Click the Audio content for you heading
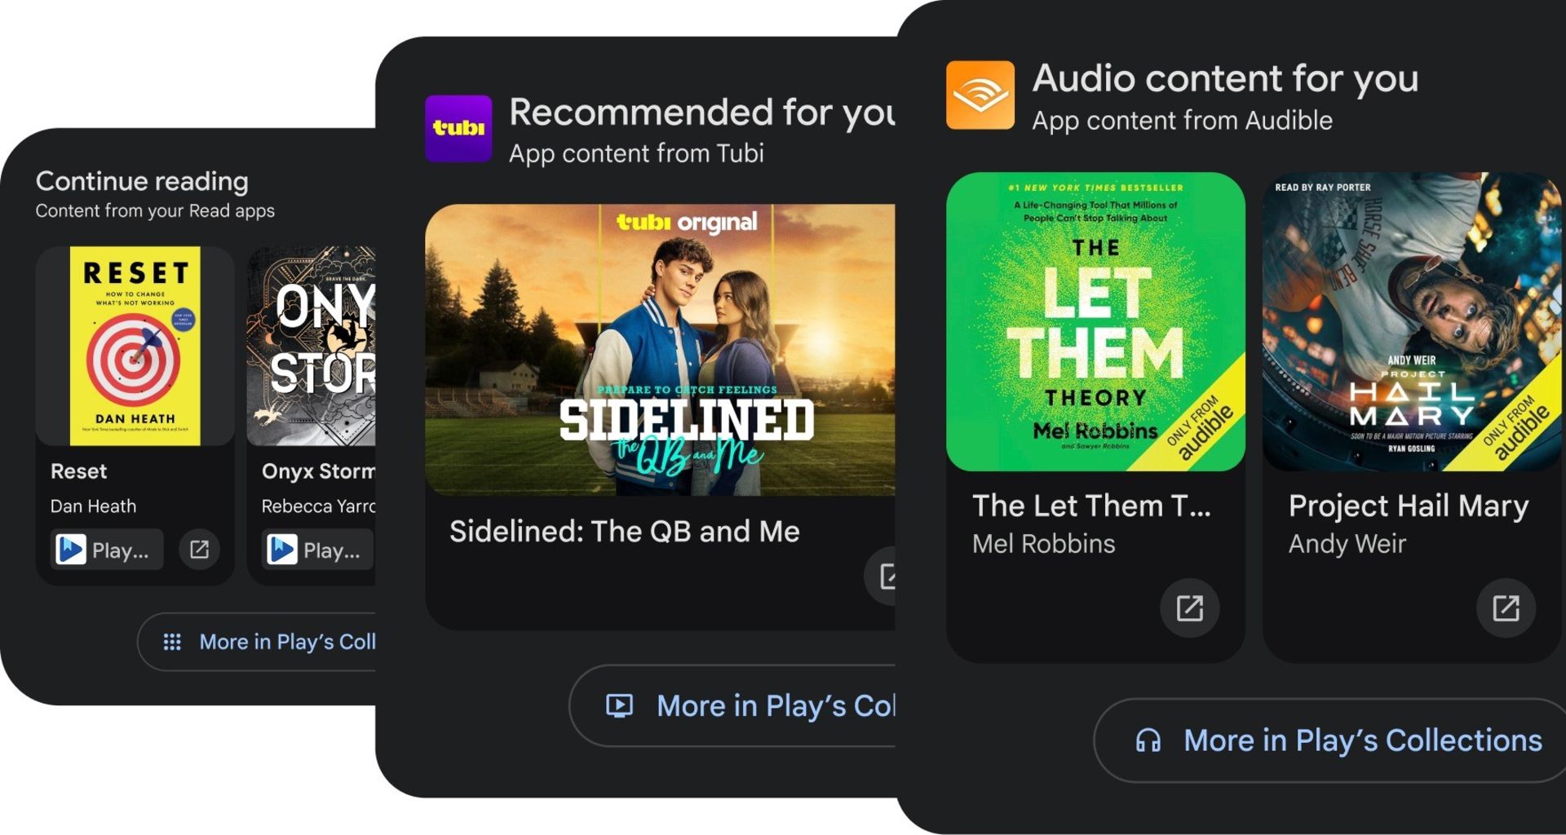Screen dimensions: 1566x835 click(x=1225, y=79)
